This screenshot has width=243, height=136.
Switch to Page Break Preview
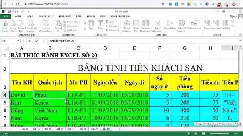(203, 134)
